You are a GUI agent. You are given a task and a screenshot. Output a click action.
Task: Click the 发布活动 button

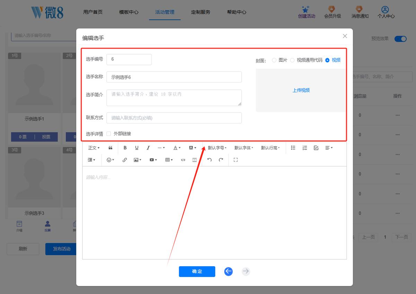pyautogui.click(x=61, y=249)
